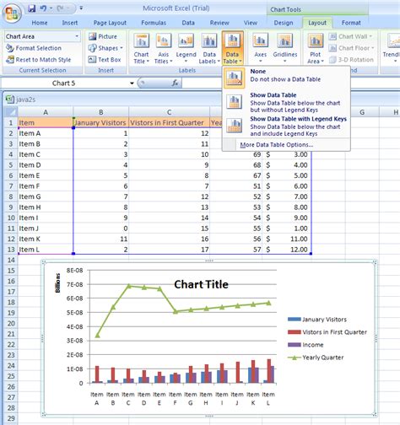Open the Home ribbon tab
This screenshot has height=425, width=400.
tap(40, 23)
